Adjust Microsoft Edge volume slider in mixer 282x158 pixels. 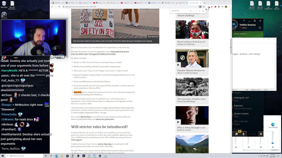click(x=273, y=143)
